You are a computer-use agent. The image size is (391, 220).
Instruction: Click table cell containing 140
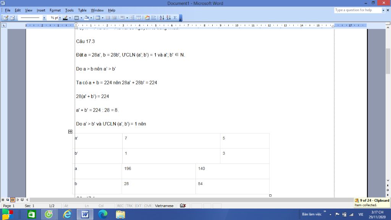coord(233,171)
